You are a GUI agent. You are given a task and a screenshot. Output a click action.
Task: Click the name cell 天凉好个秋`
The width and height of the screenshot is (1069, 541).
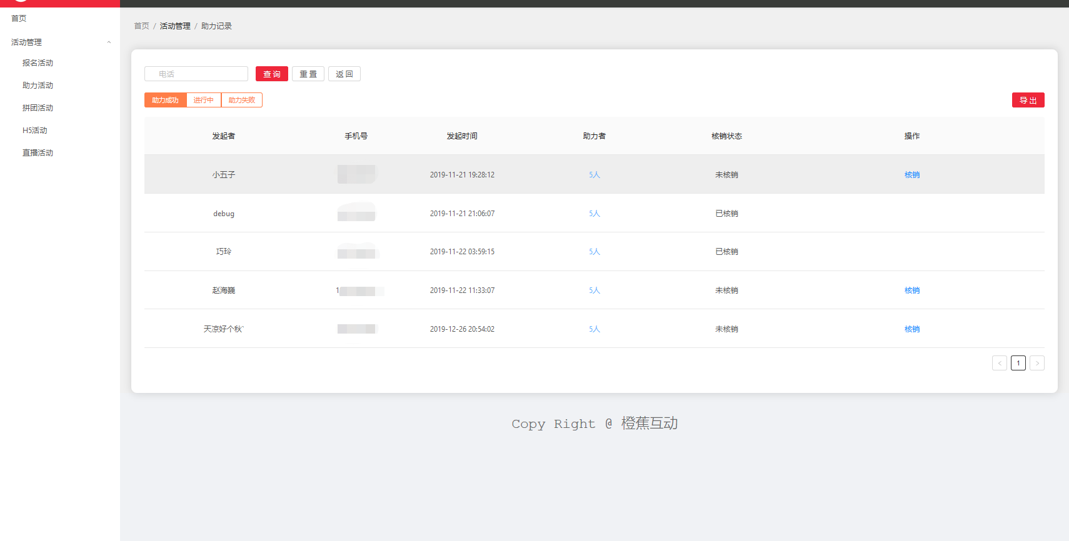coord(224,329)
